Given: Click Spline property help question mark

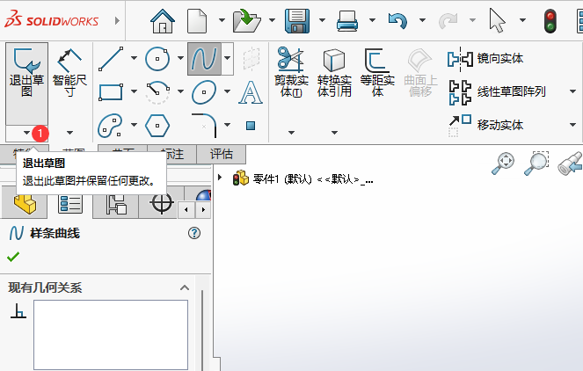Looking at the screenshot, I should pyautogui.click(x=194, y=233).
